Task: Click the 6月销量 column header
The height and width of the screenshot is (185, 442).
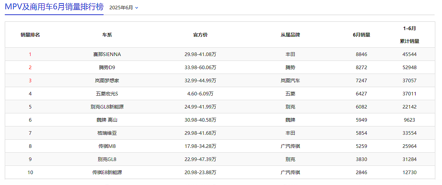Action: (x=361, y=35)
